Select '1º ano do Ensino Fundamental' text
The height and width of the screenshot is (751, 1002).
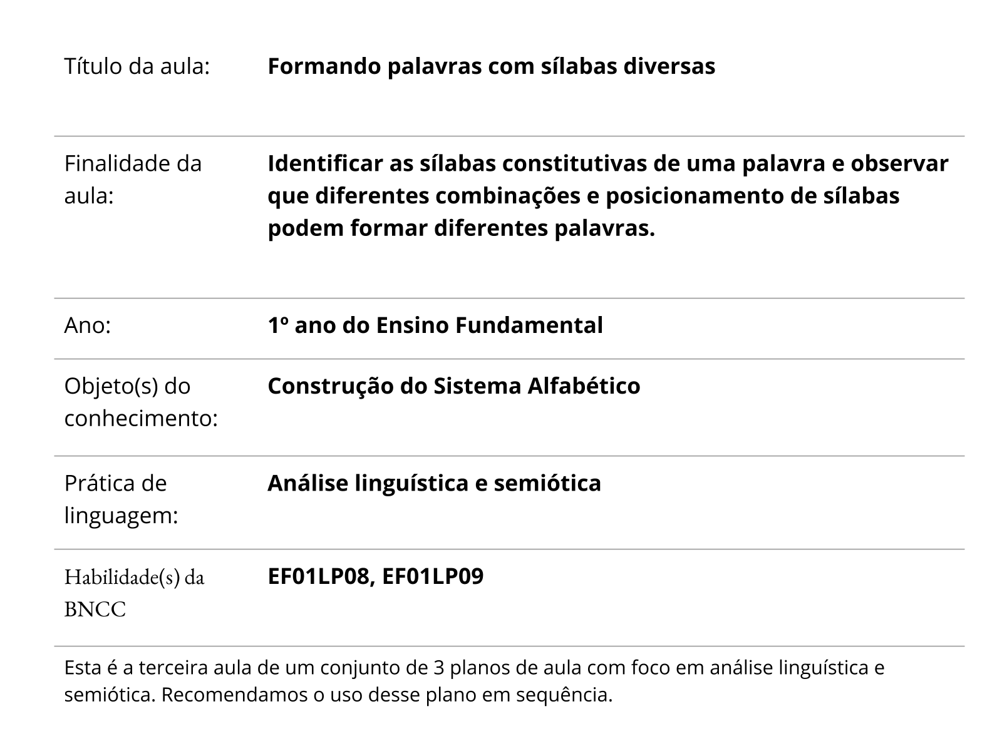point(435,325)
